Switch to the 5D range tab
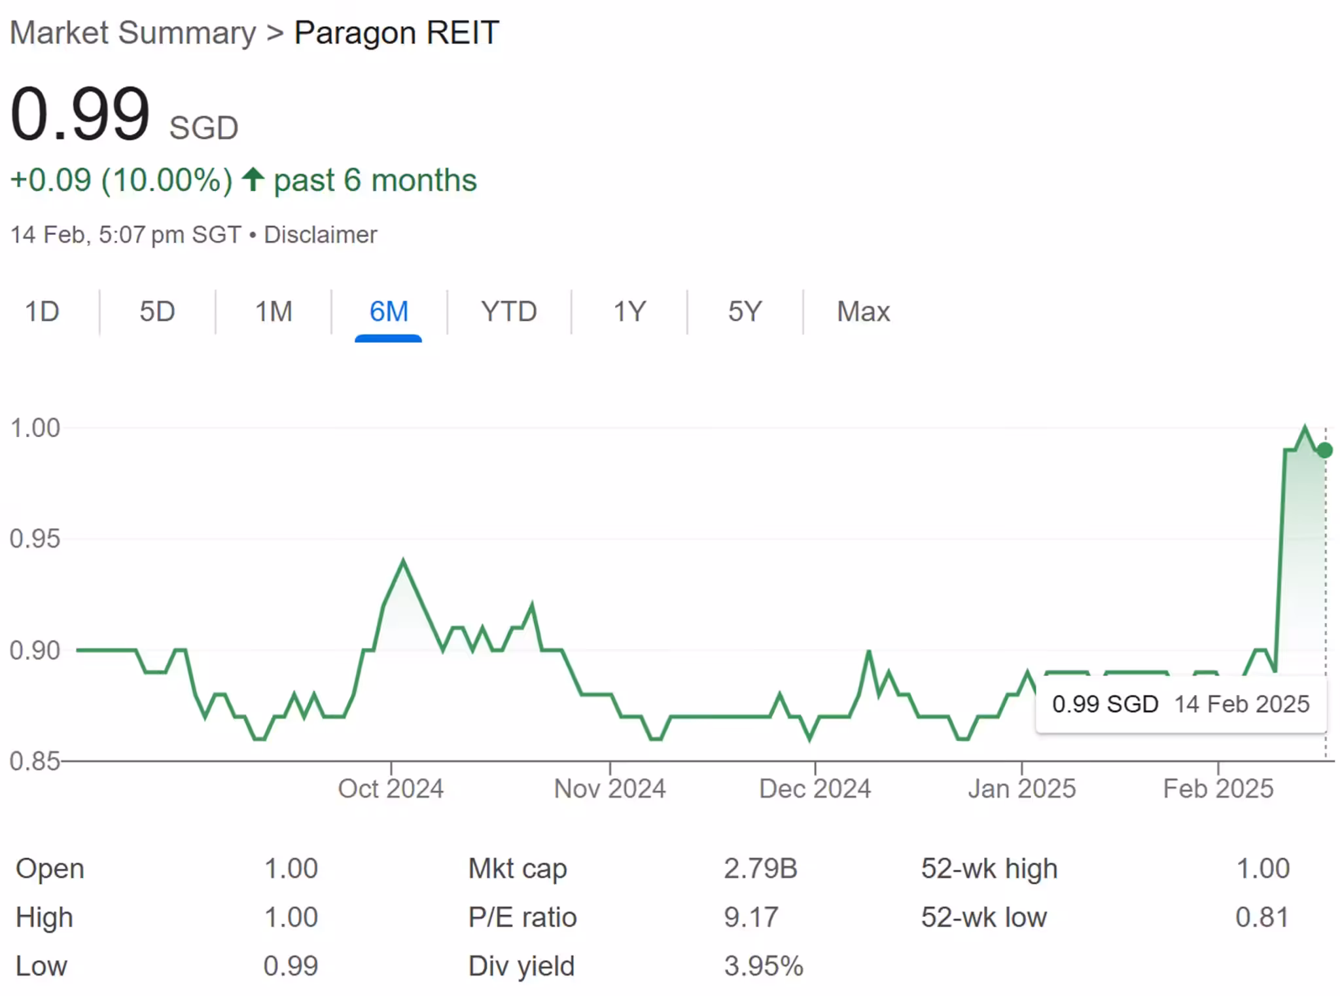 tap(157, 311)
